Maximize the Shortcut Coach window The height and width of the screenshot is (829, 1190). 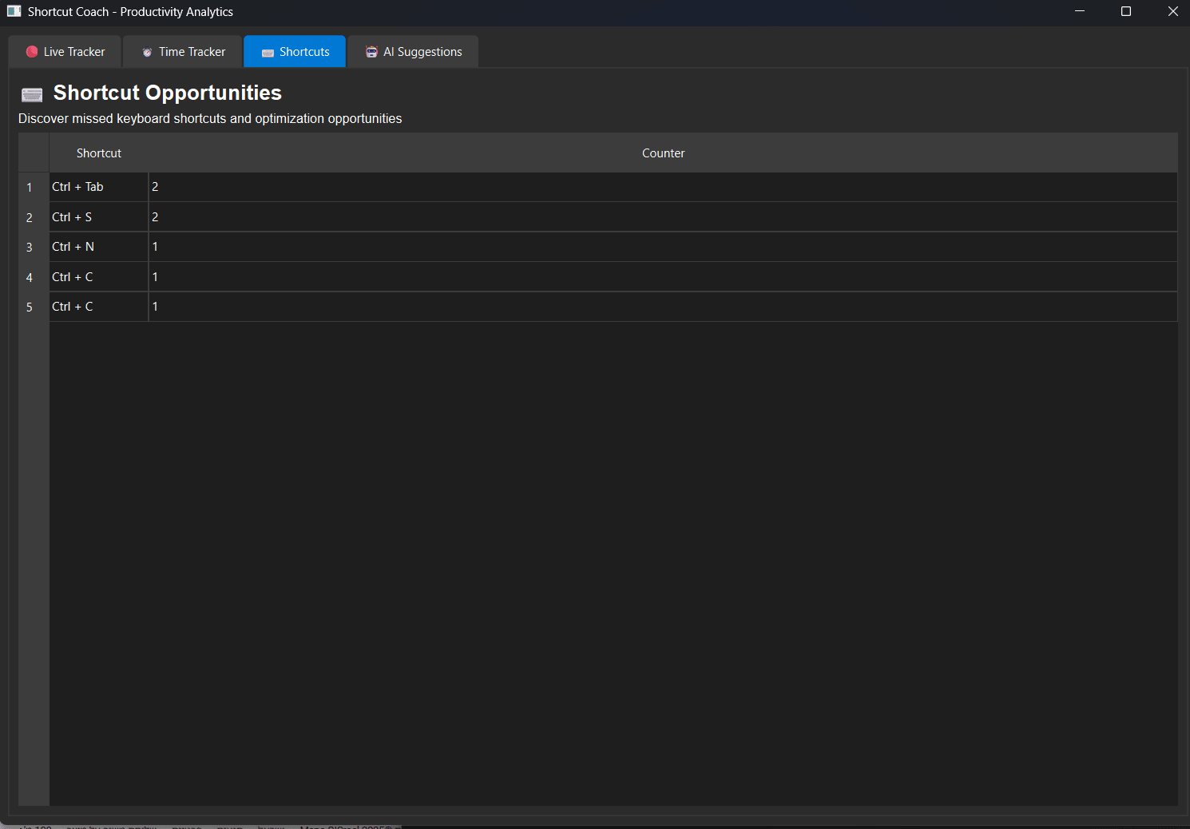coord(1126,11)
